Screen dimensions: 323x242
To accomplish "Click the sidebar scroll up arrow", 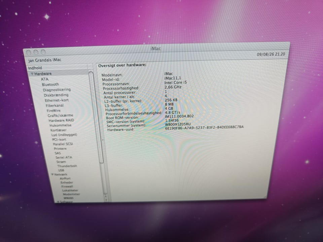I will click(x=106, y=196).
